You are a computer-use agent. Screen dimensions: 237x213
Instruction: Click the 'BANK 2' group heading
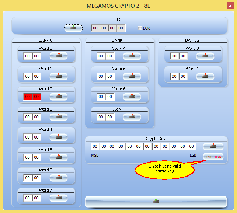tap(192, 40)
